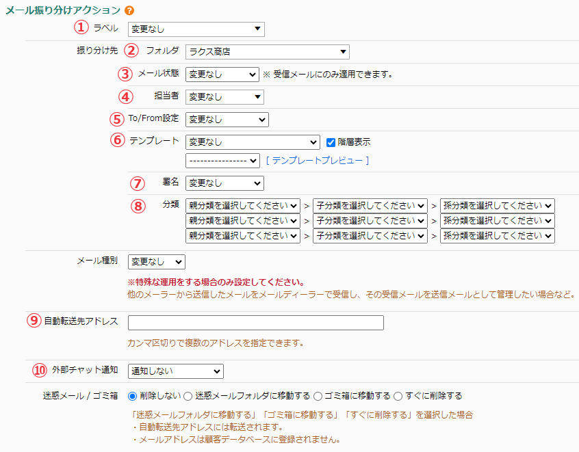
Task: Expand the メール種別 dropdown
Action: click(156, 262)
